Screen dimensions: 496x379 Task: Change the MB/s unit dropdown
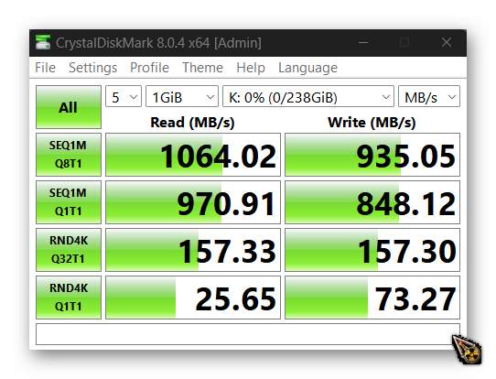[429, 96]
